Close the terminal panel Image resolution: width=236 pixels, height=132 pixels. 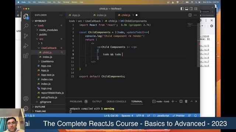(196, 101)
